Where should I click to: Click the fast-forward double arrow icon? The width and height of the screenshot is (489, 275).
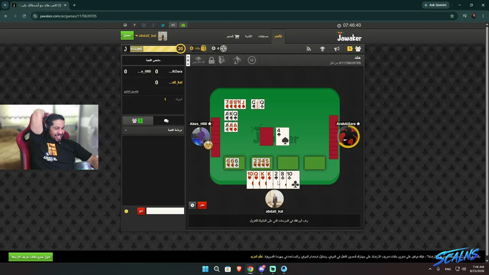(251, 60)
